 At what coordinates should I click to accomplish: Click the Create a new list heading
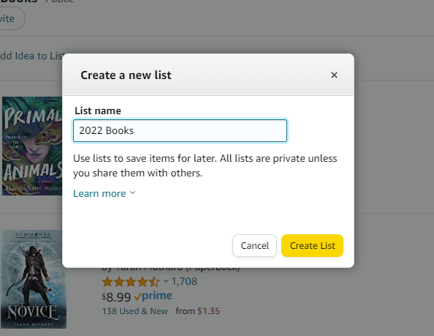coord(126,75)
